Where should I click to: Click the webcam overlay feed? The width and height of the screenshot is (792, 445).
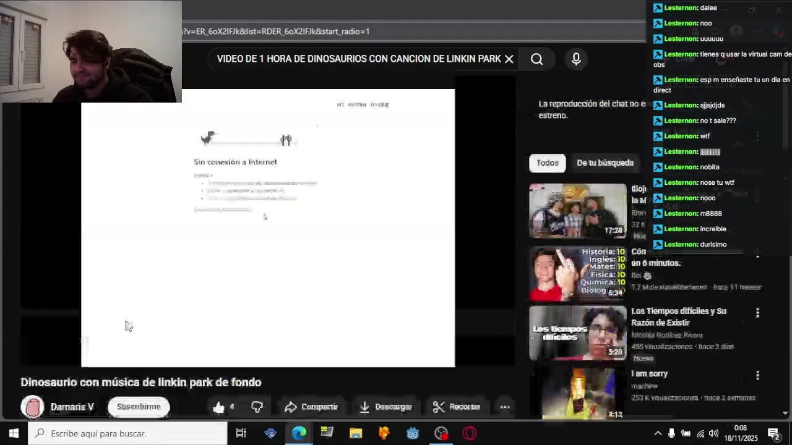pos(91,51)
